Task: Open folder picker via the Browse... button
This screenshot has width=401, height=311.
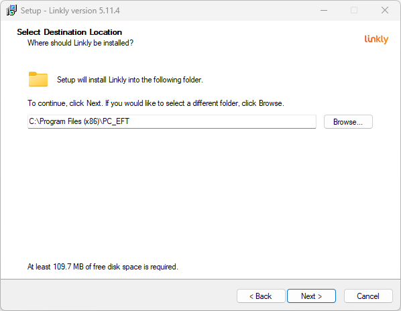Action: tap(348, 122)
